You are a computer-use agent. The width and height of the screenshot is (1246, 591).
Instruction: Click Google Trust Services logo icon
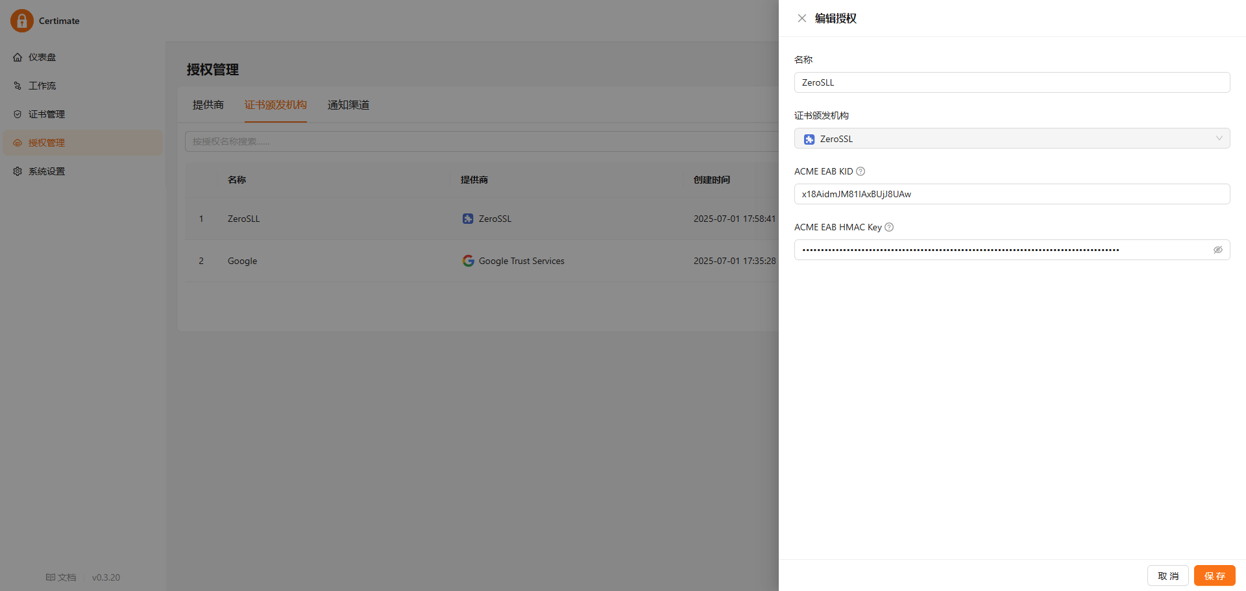pos(468,261)
